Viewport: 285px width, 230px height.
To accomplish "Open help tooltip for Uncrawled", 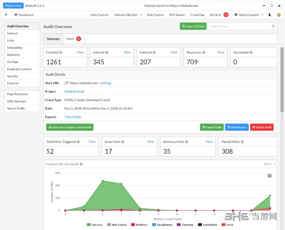I will (251, 52).
